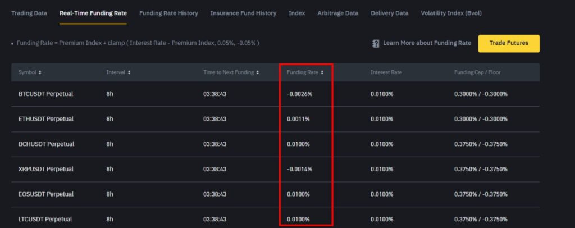Open Learn More about Funding Rate link

(427, 43)
